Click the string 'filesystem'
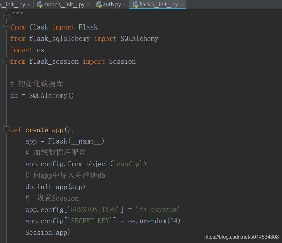Image resolution: width=282 pixels, height=243 pixels. (158, 210)
